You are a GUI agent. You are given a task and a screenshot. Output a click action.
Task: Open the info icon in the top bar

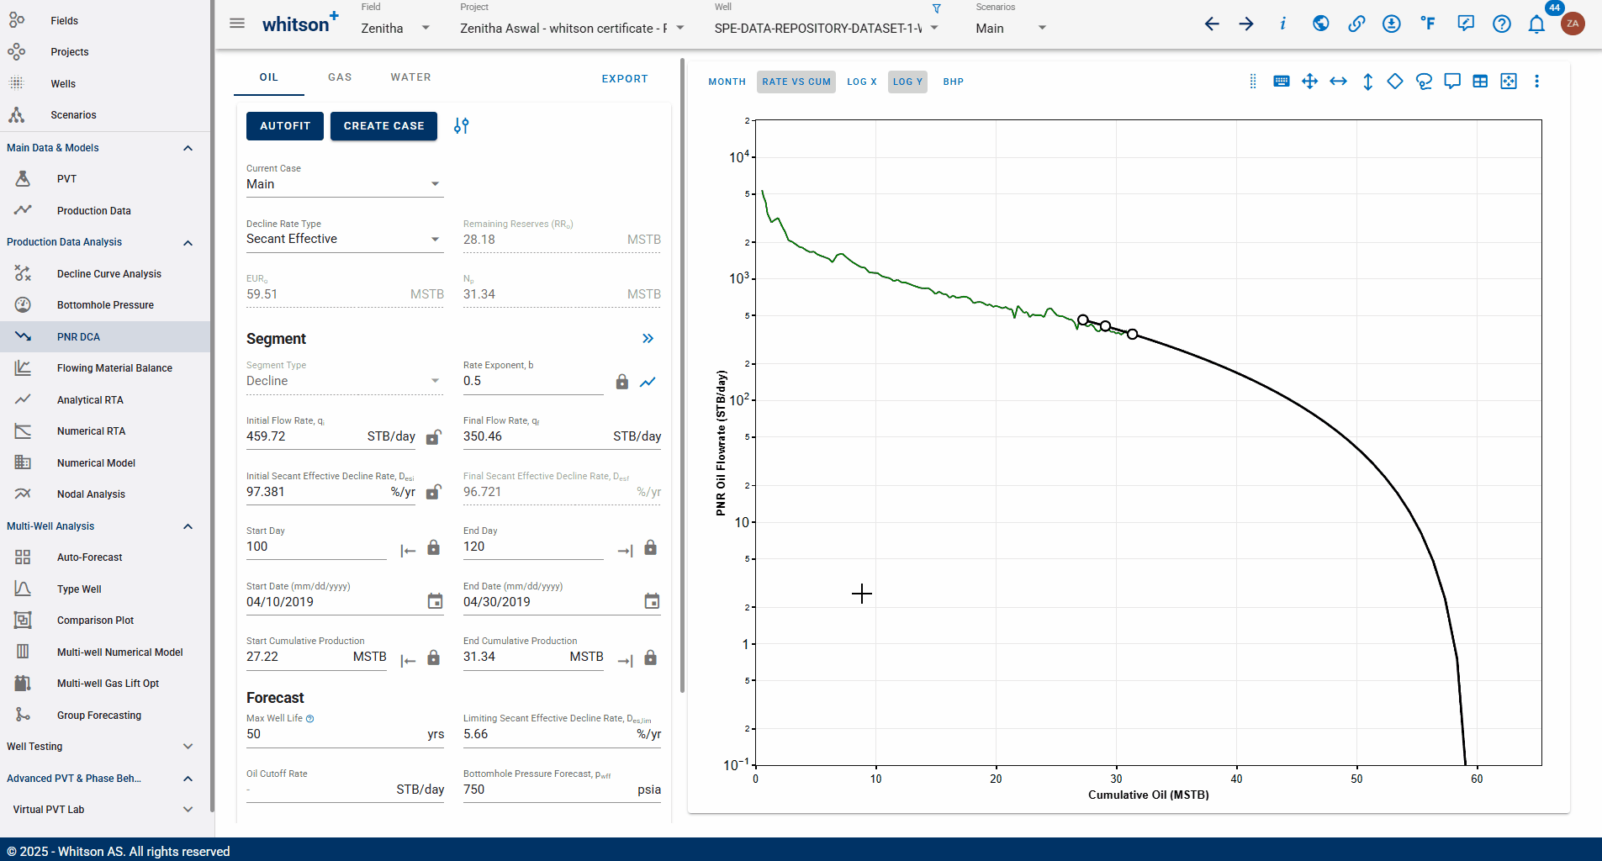coord(1282,24)
